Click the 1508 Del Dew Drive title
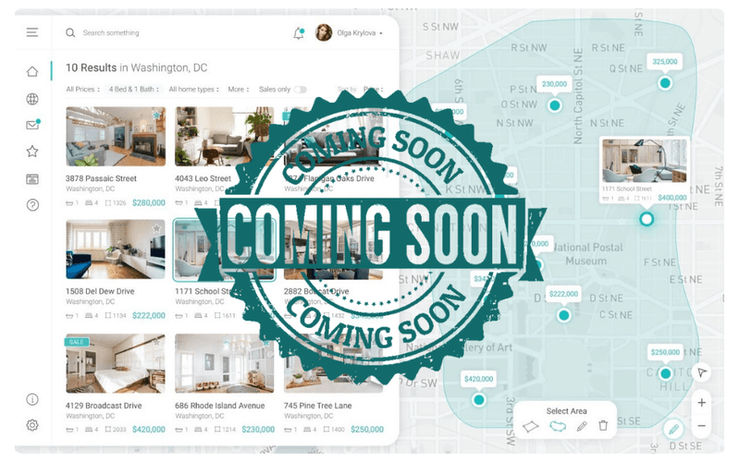739x462 pixels. click(100, 291)
